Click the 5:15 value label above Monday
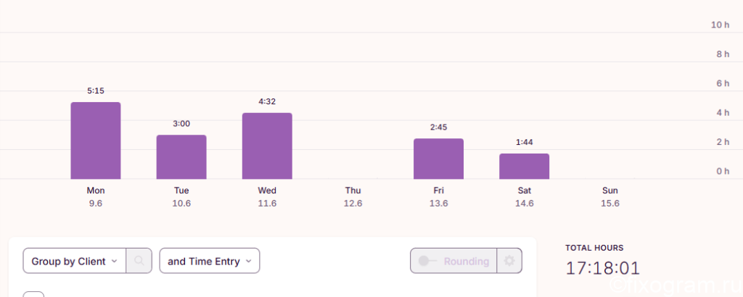The width and height of the screenshot is (743, 297). point(96,91)
